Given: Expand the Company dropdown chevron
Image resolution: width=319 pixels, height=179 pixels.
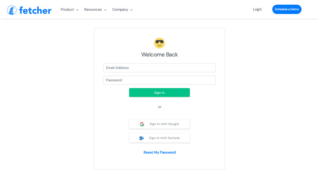Looking at the screenshot, I should click(x=131, y=10).
